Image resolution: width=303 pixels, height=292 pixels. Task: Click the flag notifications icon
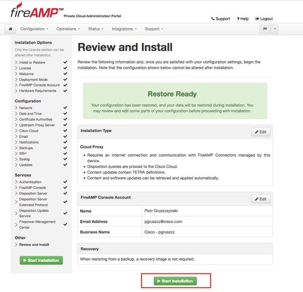(x=265, y=29)
